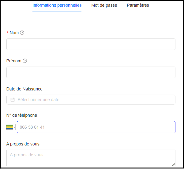Focus the Prénom text field
The width and height of the screenshot is (184, 169).
click(x=91, y=72)
